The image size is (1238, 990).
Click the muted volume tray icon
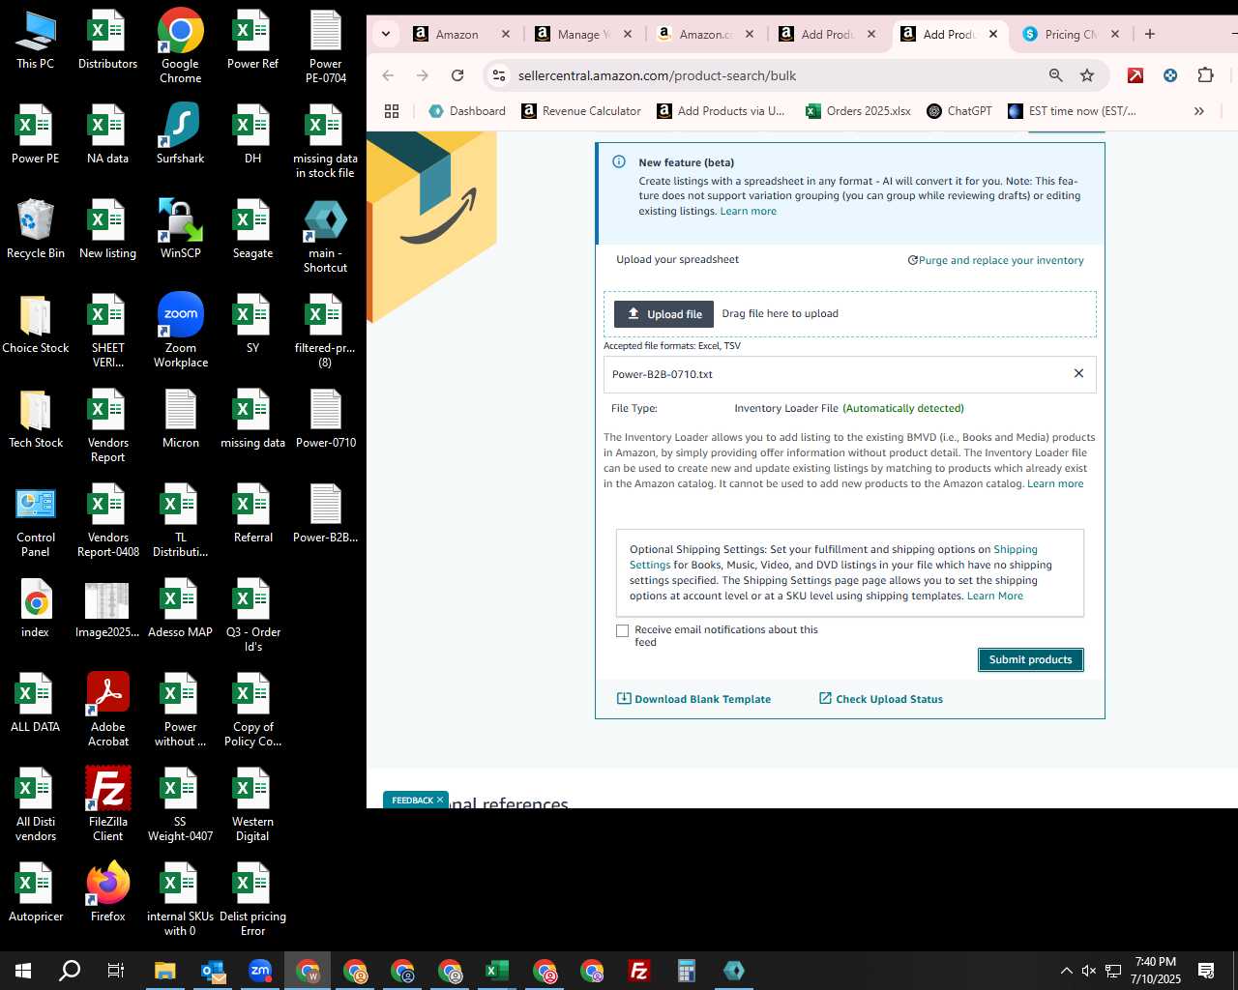click(1089, 971)
